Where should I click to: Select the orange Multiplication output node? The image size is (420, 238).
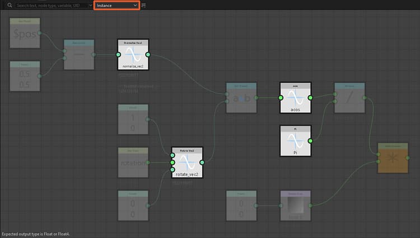pos(393,158)
